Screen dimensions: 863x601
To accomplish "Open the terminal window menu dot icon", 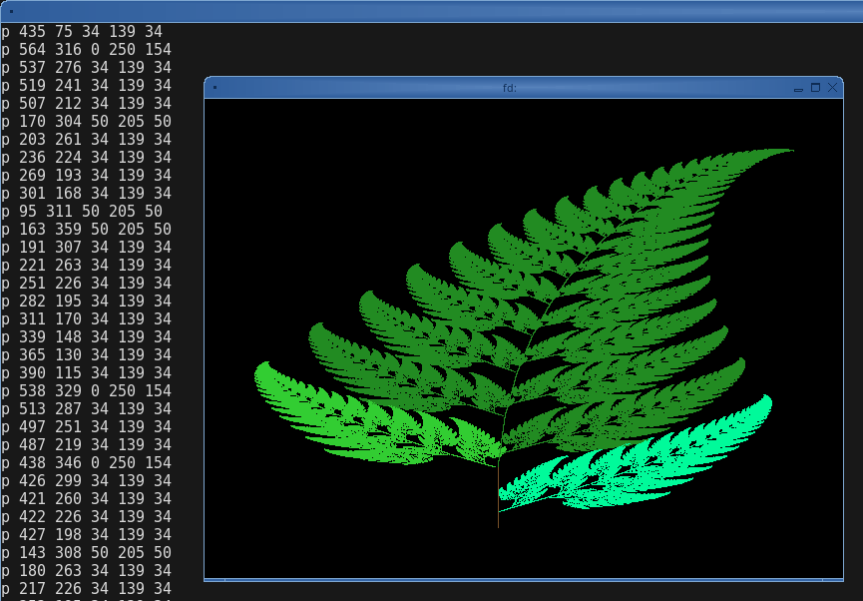I will click(x=11, y=11).
